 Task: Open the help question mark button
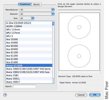[5, 95]
